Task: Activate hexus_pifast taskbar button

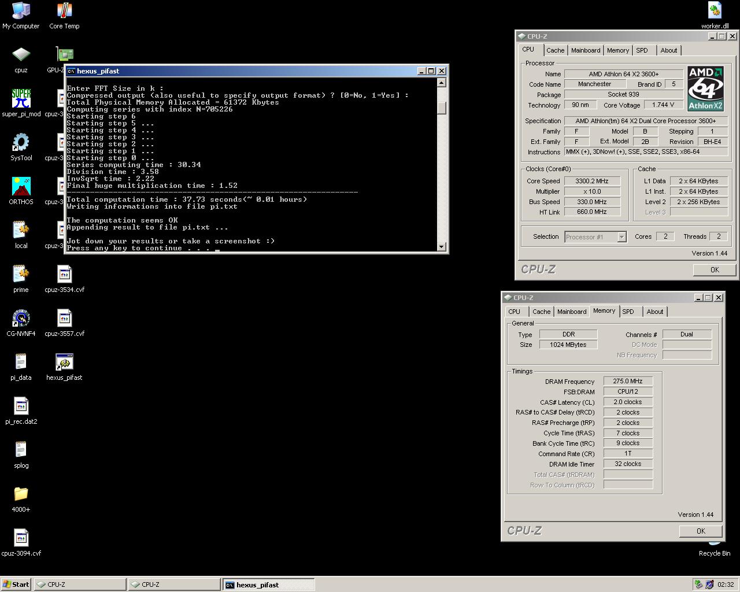Action: pyautogui.click(x=269, y=584)
